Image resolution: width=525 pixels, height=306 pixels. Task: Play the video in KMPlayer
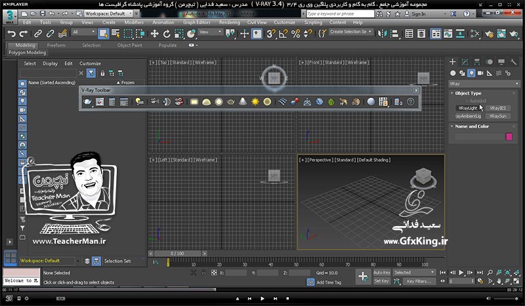(262, 298)
